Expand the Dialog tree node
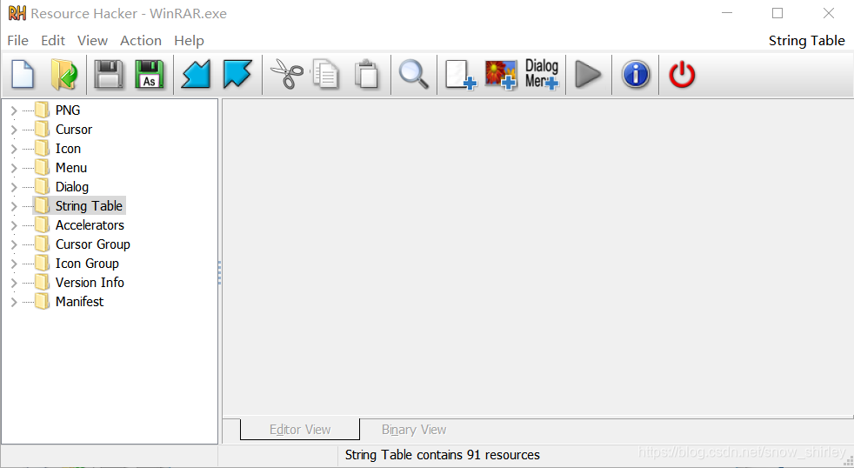This screenshot has width=854, height=468. click(14, 187)
